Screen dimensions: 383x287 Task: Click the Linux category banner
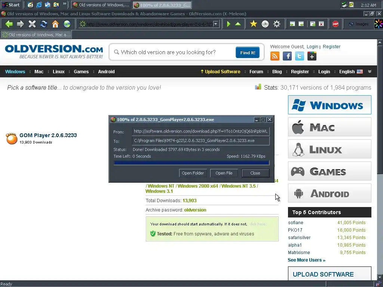click(x=330, y=149)
